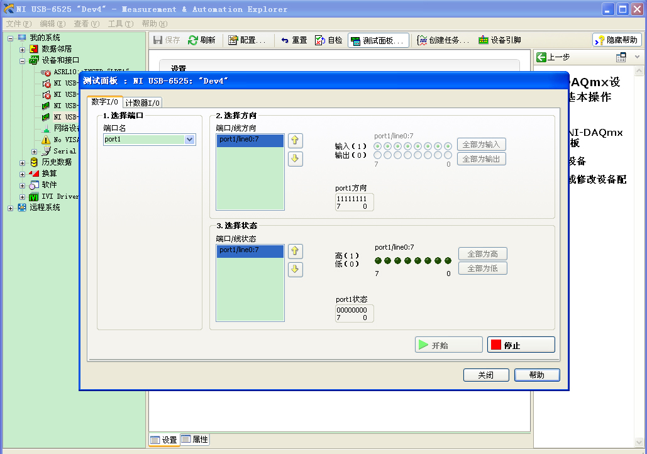Click the port1方向 value field
Viewport: 647px width, 454px height.
(355, 202)
